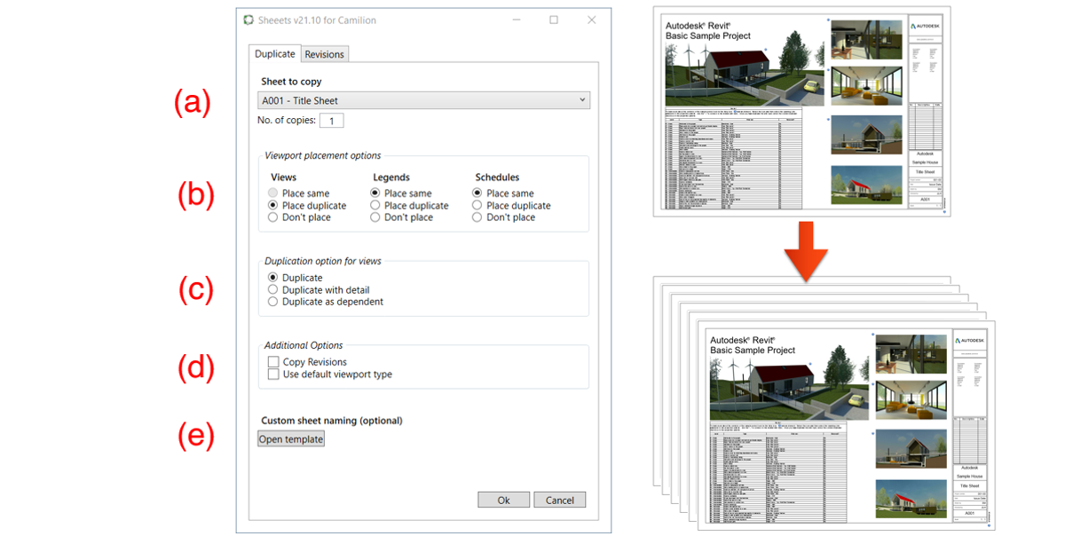Switch to the Revisions tab
The width and height of the screenshot is (1065, 544).
point(325,54)
